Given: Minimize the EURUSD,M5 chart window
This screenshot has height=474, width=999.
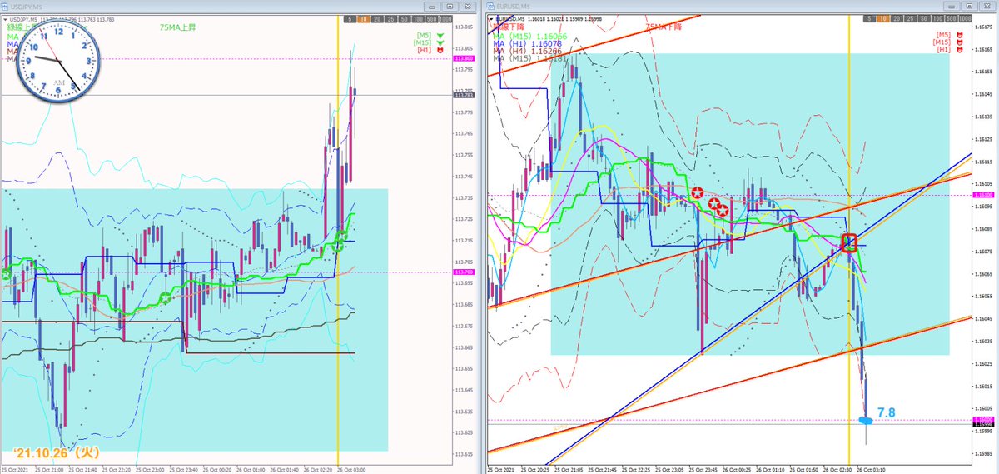Looking at the screenshot, I should 952,6.
